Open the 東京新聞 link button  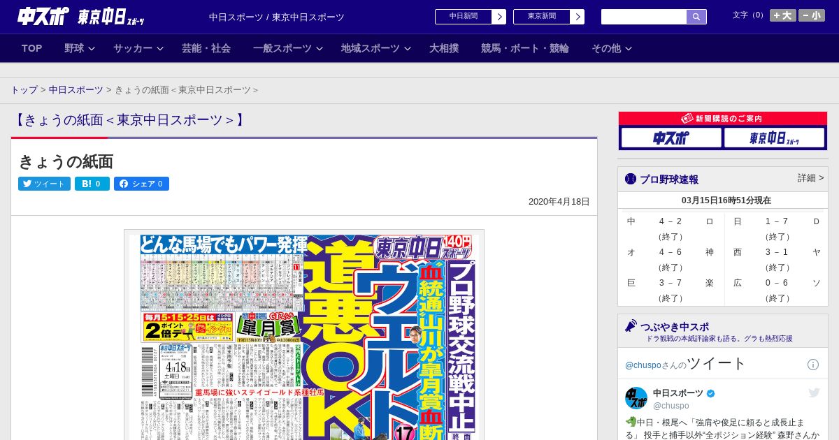tap(542, 17)
